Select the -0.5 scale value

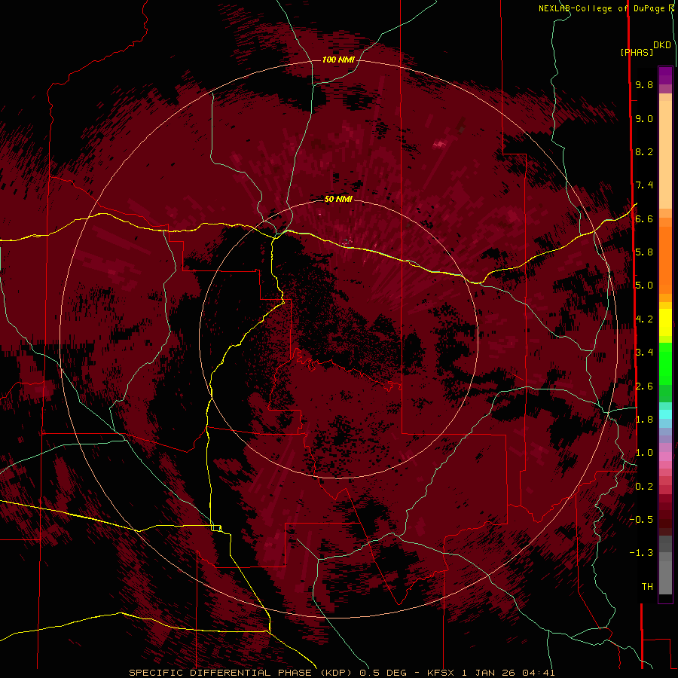click(641, 520)
